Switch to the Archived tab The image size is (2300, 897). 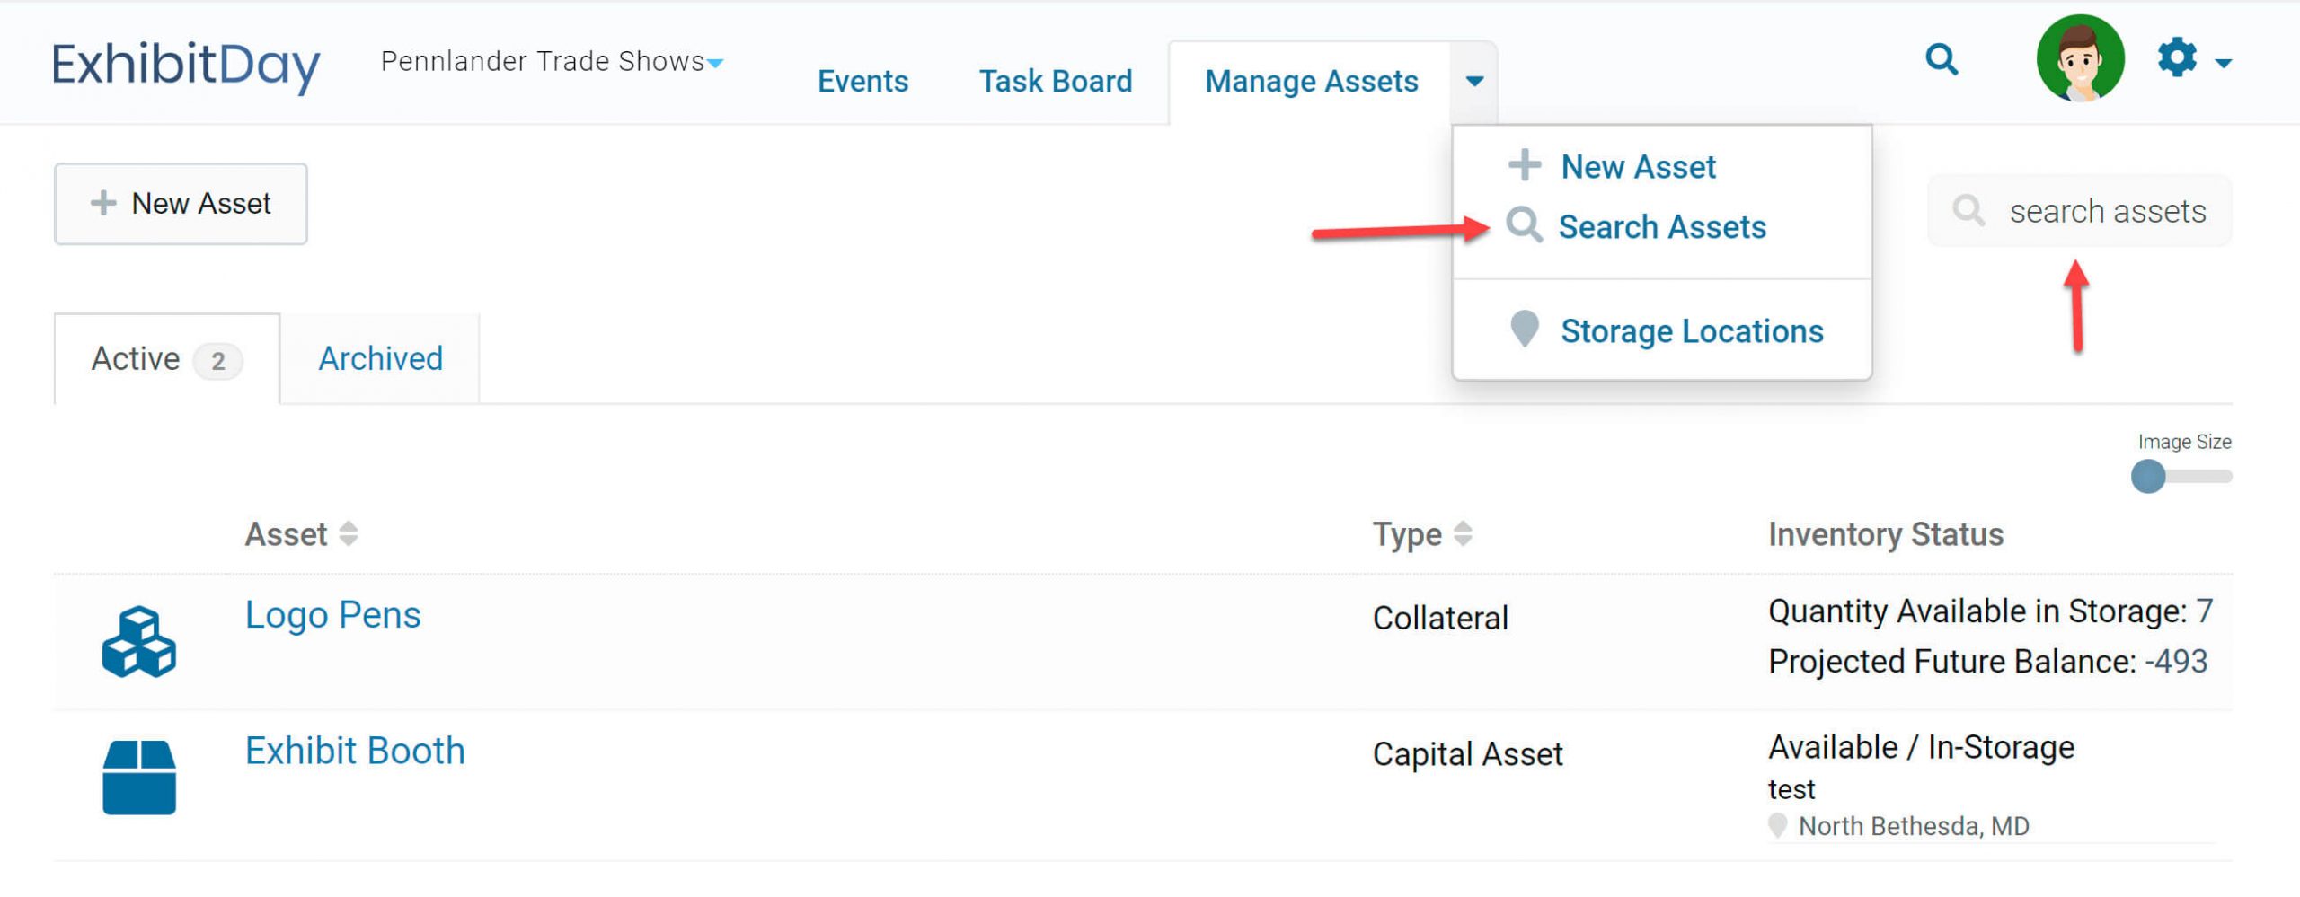point(380,359)
